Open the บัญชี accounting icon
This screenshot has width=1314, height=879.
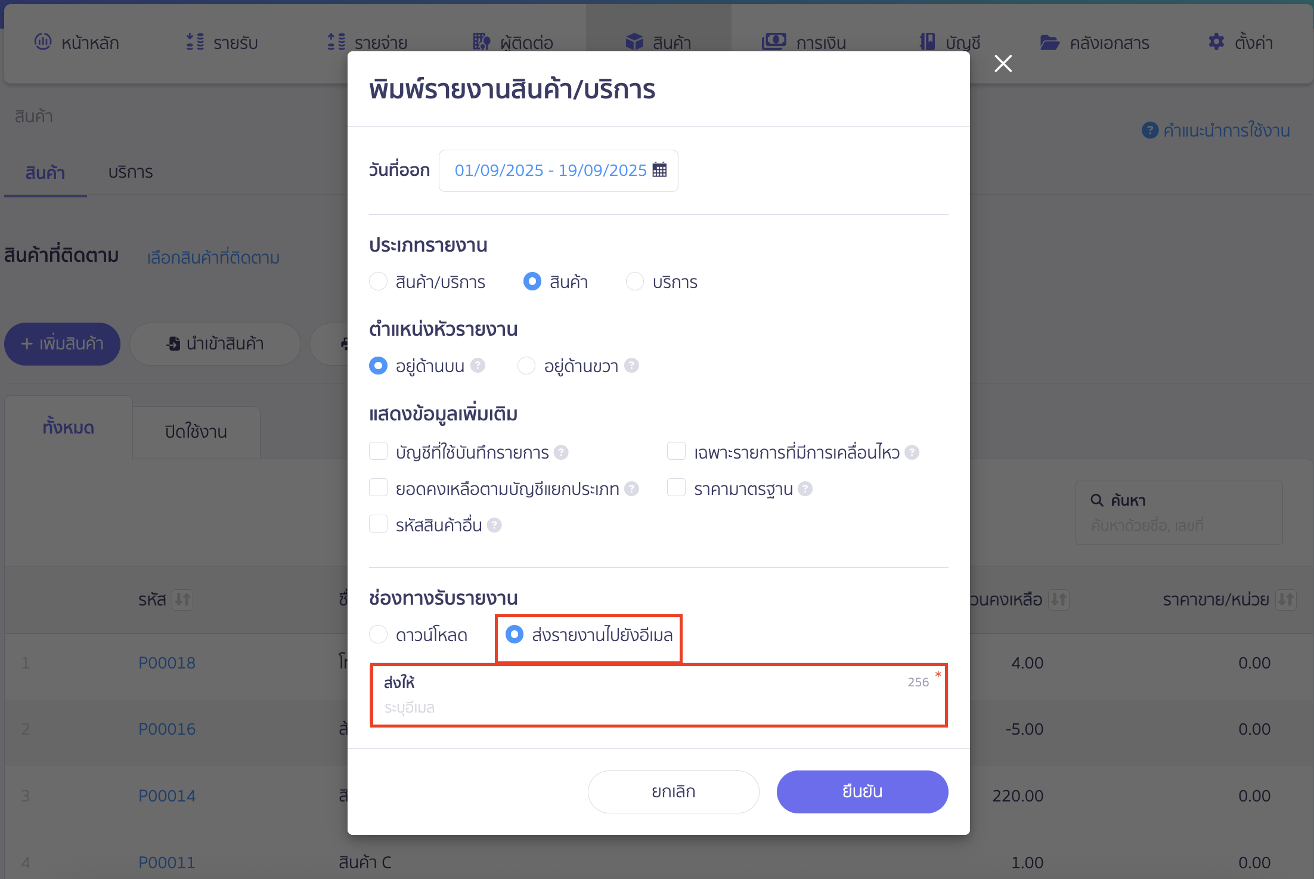[925, 42]
